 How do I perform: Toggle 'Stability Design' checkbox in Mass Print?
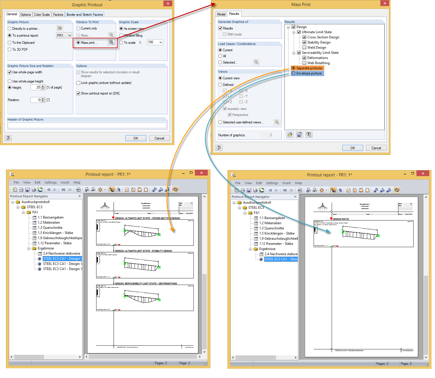(304, 42)
